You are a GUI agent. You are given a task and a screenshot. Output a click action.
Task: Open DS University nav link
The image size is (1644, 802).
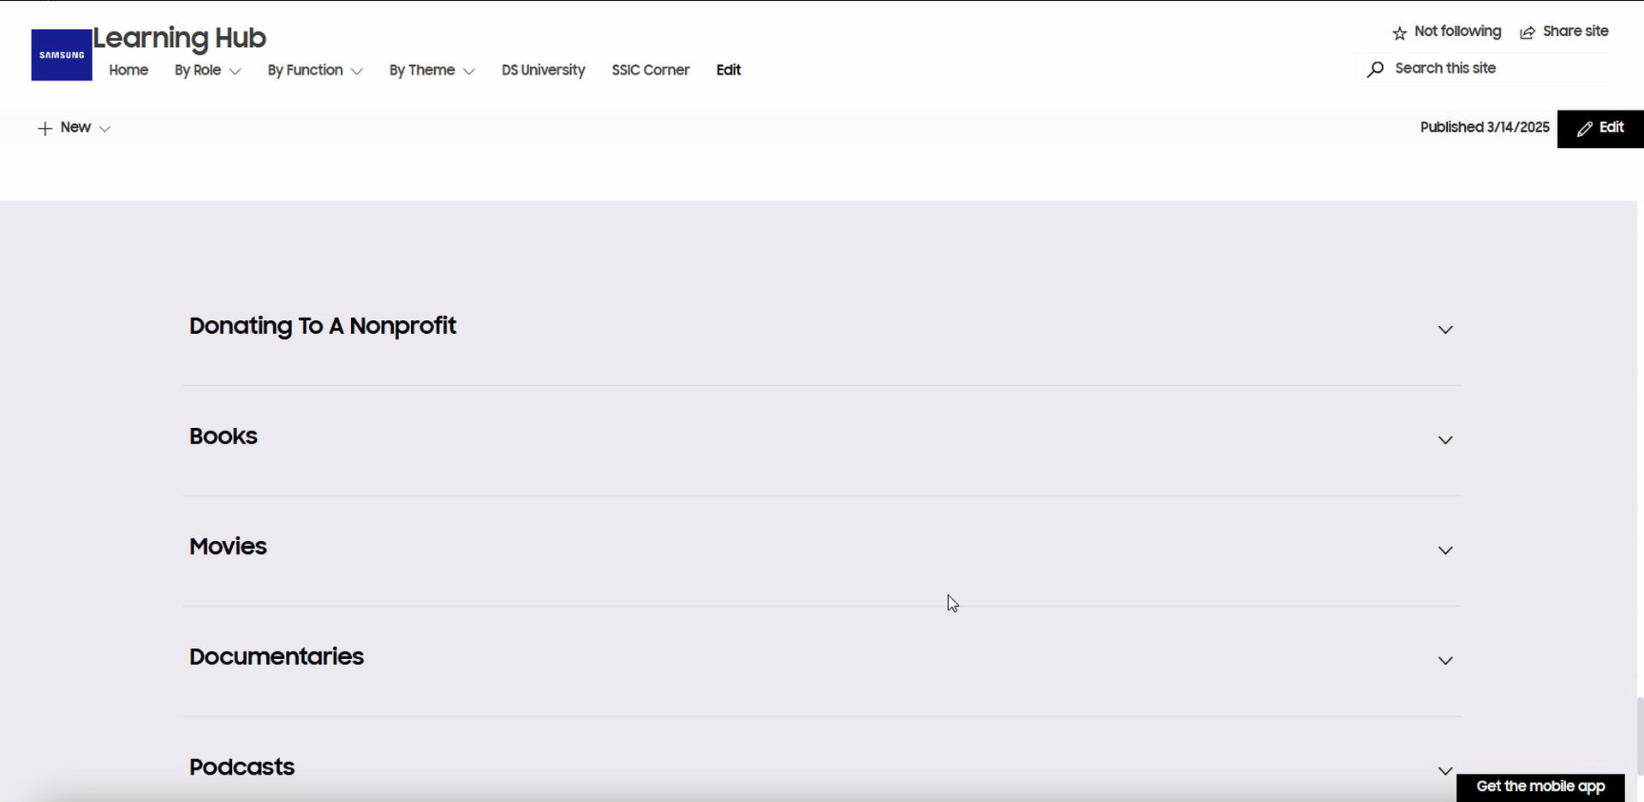(x=544, y=70)
